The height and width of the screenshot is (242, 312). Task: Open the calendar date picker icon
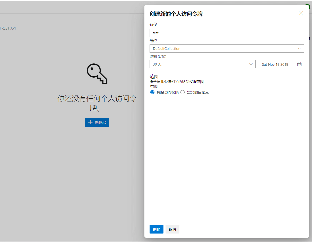(x=299, y=64)
